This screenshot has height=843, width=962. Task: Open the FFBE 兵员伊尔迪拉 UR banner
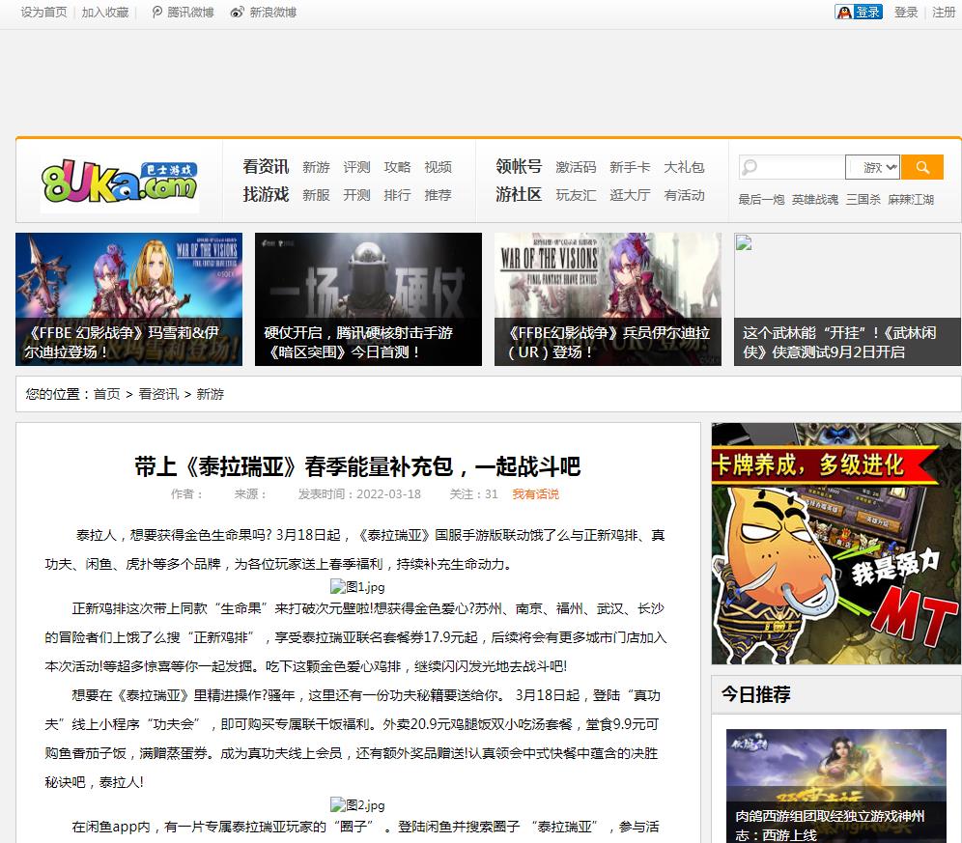point(608,299)
